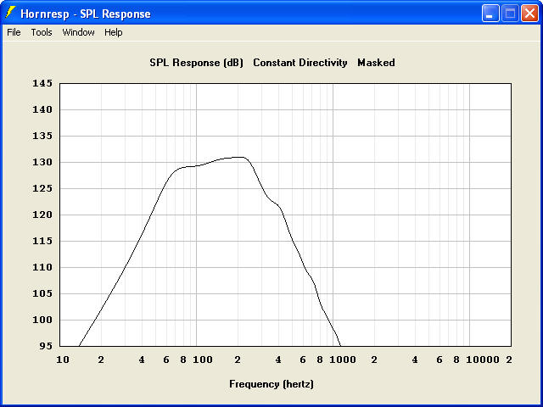The height and width of the screenshot is (407, 543).
Task: Click the 115 dB axis value
Action: [x=42, y=241]
